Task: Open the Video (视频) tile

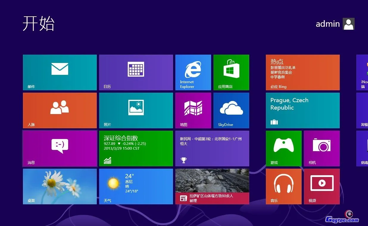Action: click(x=322, y=186)
